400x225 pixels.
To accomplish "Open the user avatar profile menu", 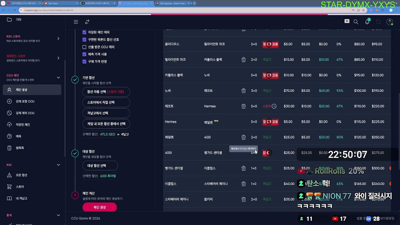I will coord(390,22).
